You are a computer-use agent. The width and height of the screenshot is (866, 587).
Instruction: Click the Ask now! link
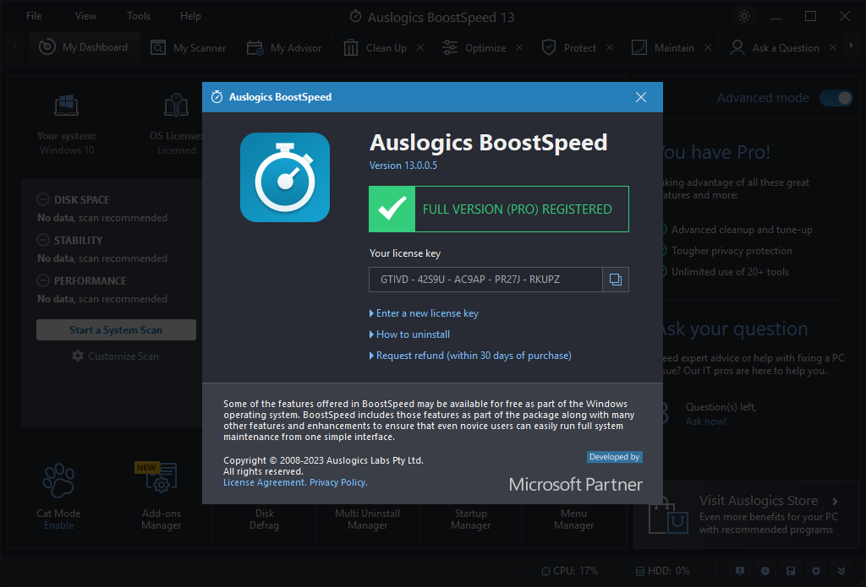[706, 421]
